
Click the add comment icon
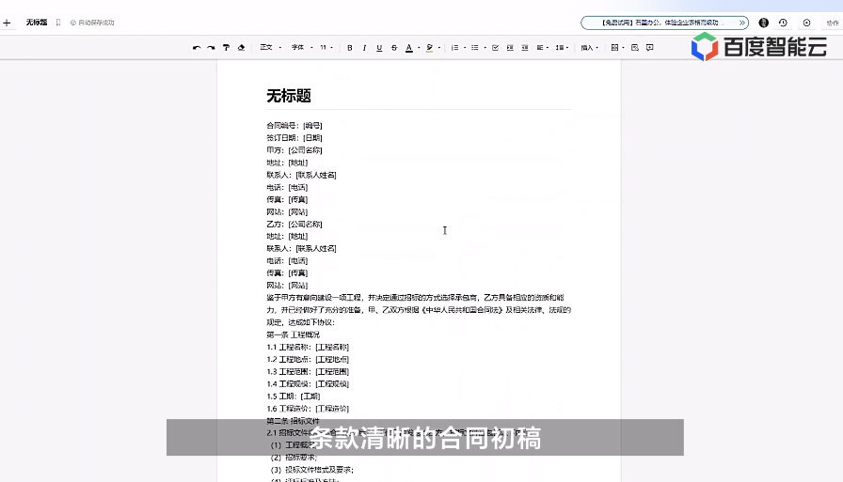(650, 48)
